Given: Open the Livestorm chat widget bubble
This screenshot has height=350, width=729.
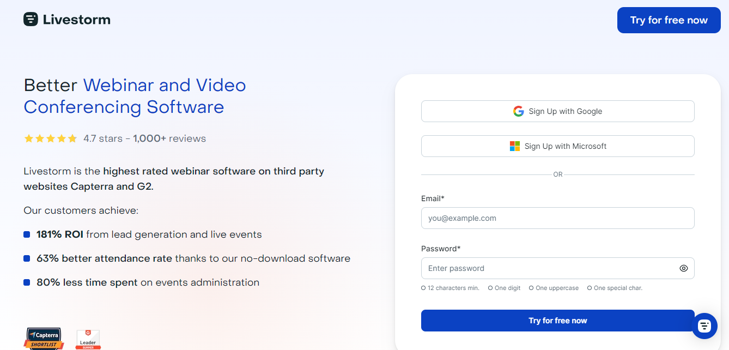Looking at the screenshot, I should pyautogui.click(x=704, y=326).
